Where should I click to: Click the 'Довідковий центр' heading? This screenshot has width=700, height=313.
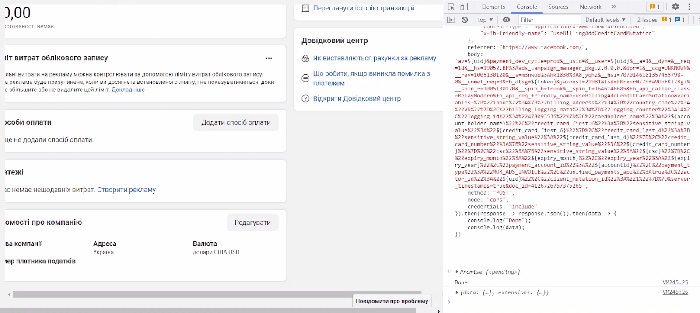click(x=335, y=41)
